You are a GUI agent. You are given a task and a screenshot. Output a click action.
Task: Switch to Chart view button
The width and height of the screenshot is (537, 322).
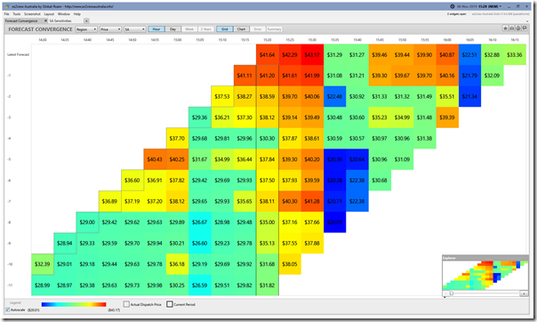pyautogui.click(x=242, y=29)
